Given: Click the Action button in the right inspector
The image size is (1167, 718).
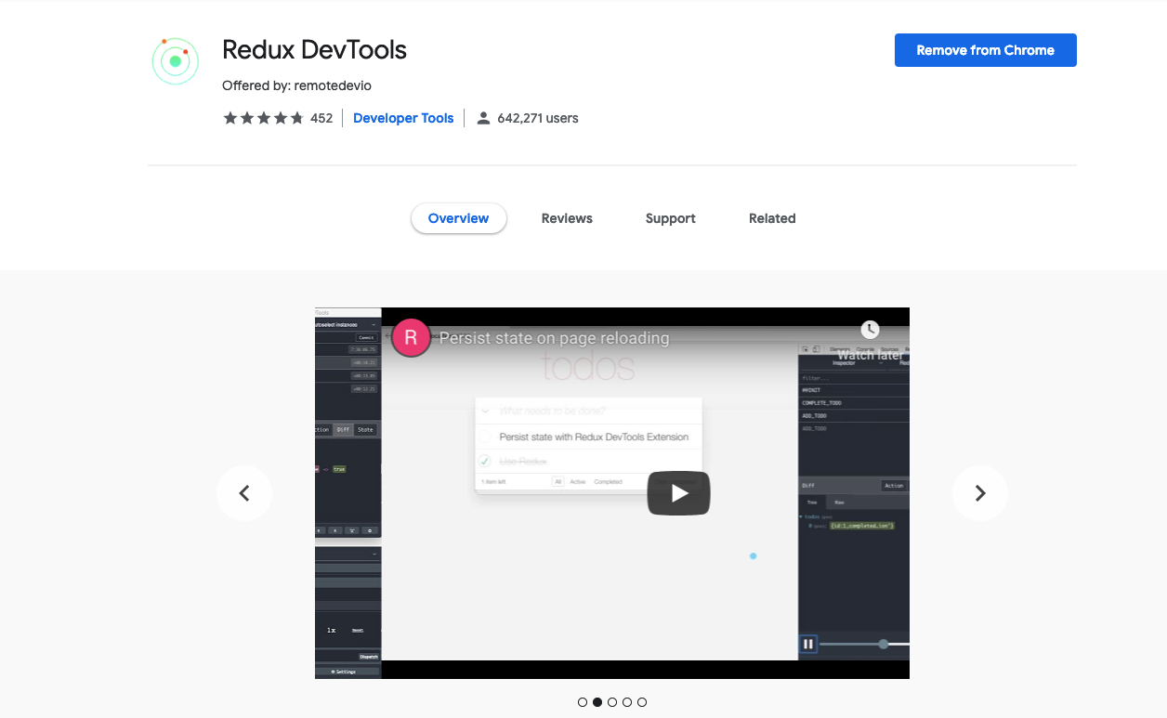Looking at the screenshot, I should tap(894, 486).
